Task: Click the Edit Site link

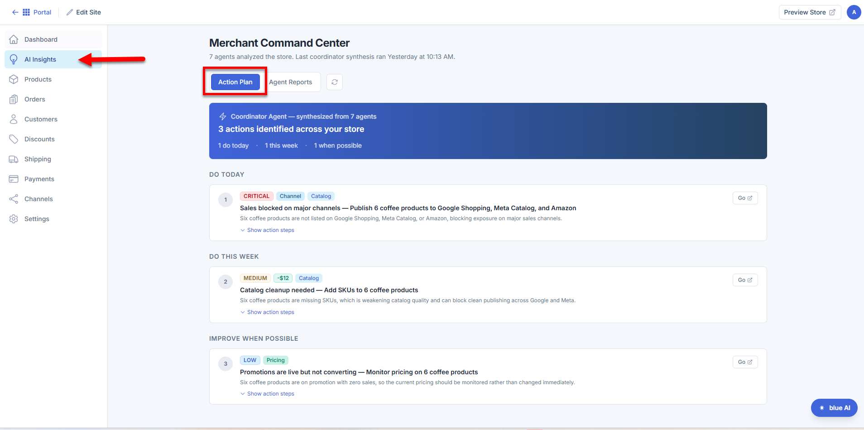Action: (88, 12)
